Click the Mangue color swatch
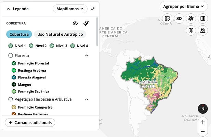The width and height of the screenshot is (211, 137). [14, 84]
